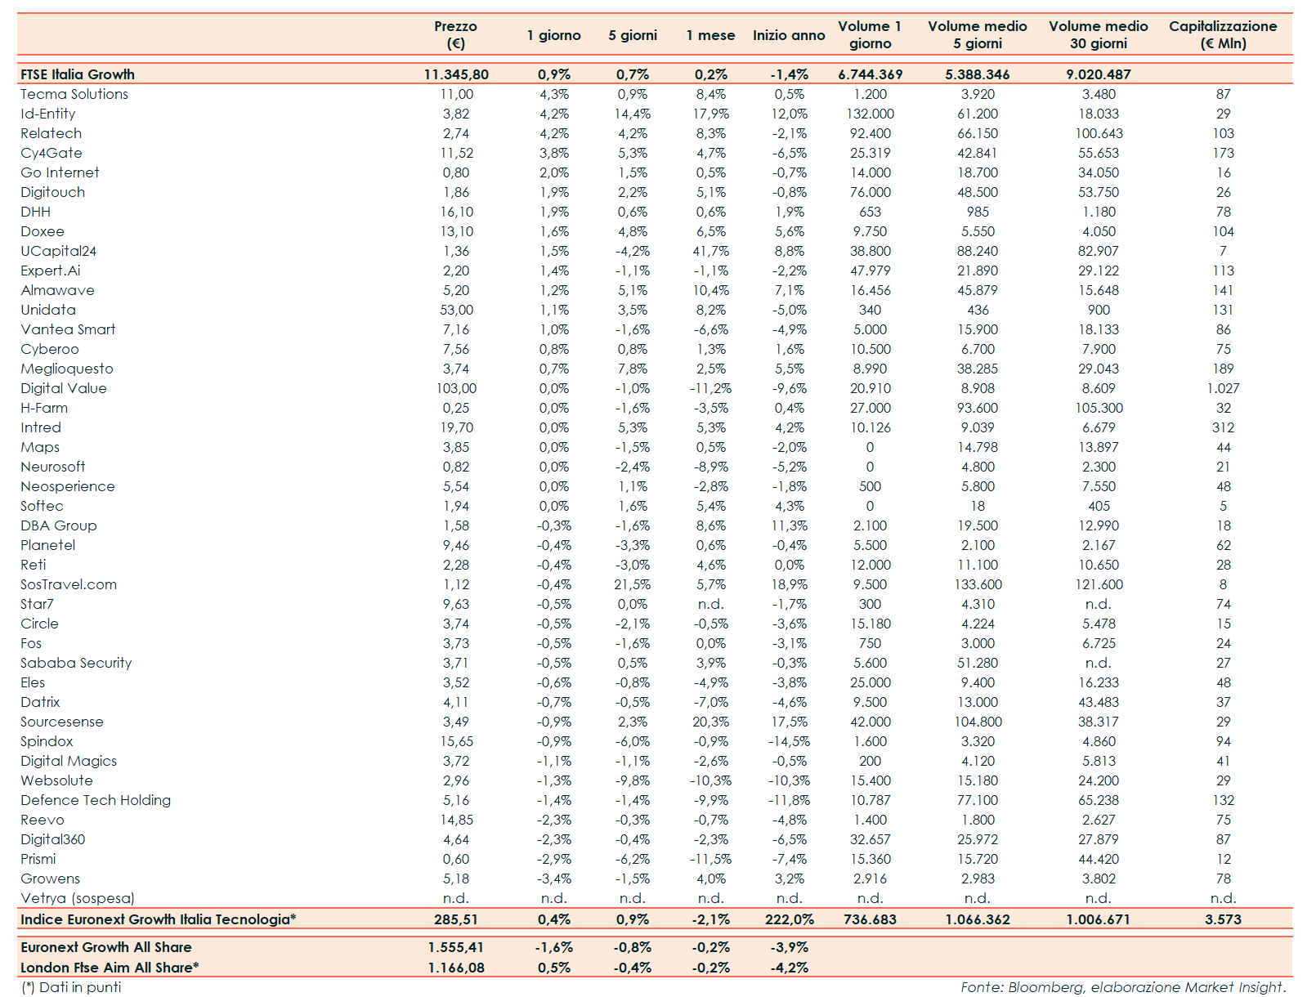Select the "Euronext Growth All Share" row label

tap(106, 947)
